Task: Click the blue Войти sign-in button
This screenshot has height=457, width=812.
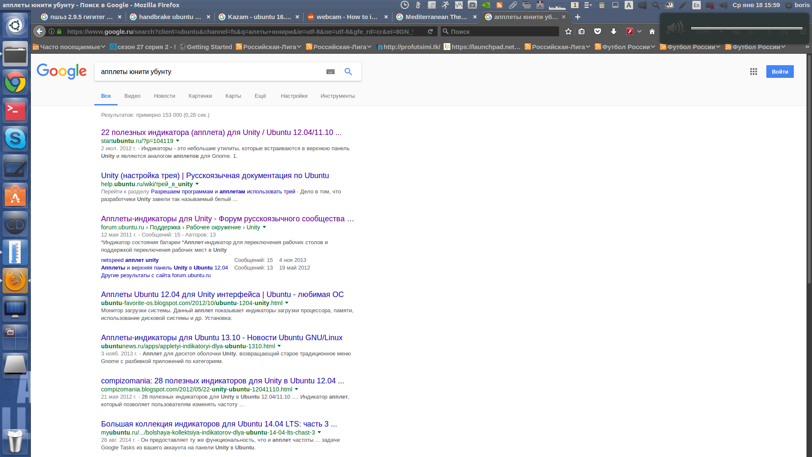Action: click(779, 72)
